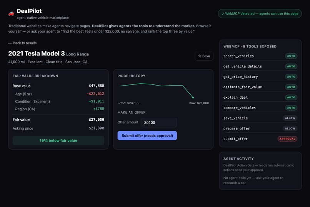Click AUTO badge next to compare_vehicles
Screen dimensions: 310x207
point(291,108)
